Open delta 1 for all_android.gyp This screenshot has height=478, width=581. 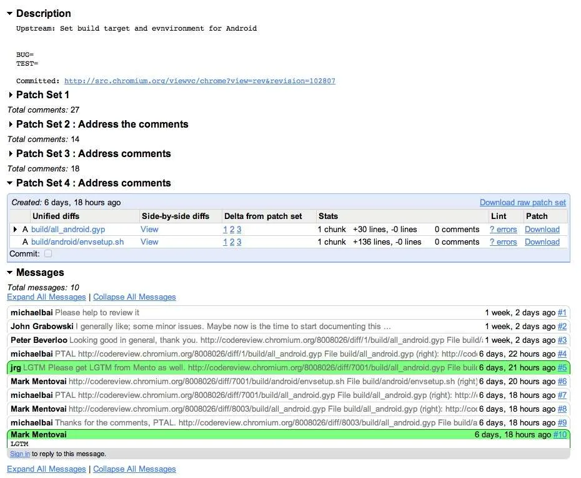tap(225, 230)
